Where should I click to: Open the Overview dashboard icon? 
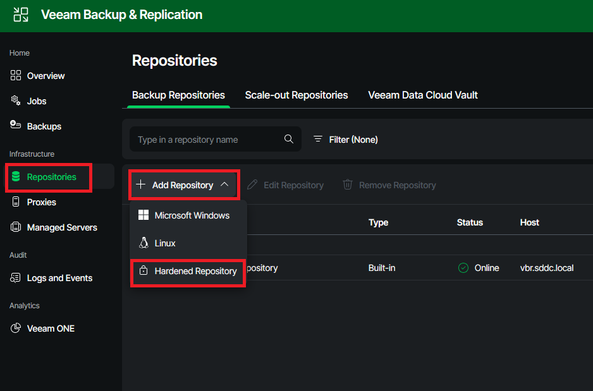point(16,76)
